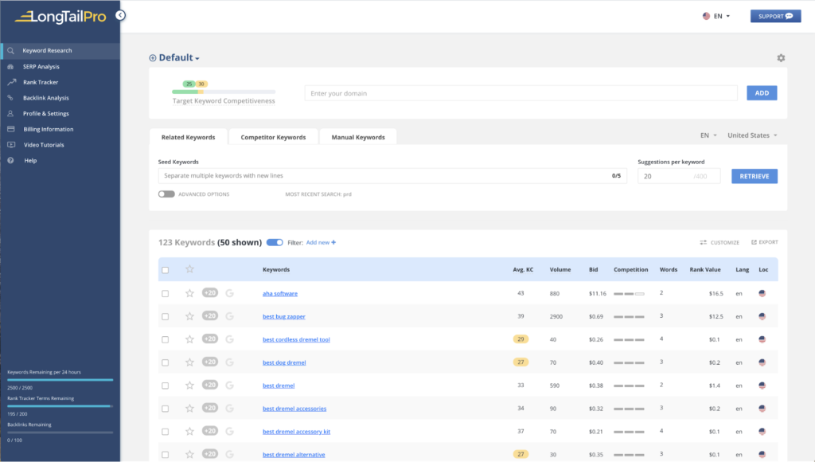Sort by Rank Value column header
Image resolution: width=815 pixels, height=462 pixels.
[x=705, y=269]
